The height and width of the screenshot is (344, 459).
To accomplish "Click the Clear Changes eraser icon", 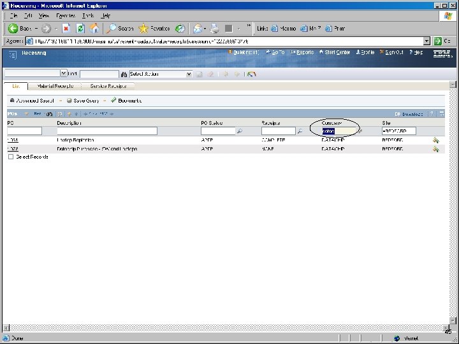I will (x=210, y=75).
